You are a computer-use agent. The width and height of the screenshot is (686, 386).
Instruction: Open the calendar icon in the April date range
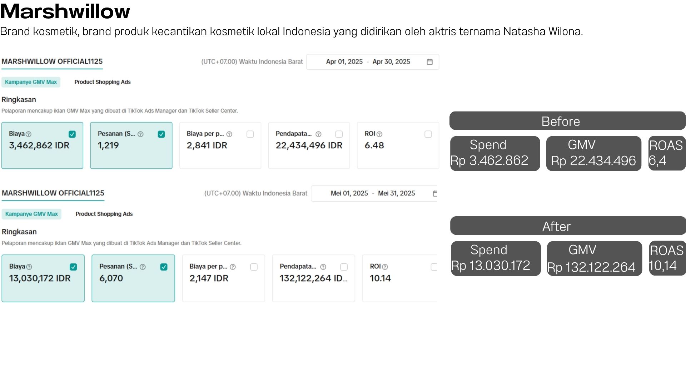tap(429, 62)
